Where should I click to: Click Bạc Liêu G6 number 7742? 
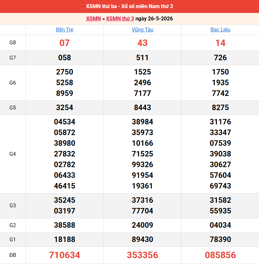220,93
